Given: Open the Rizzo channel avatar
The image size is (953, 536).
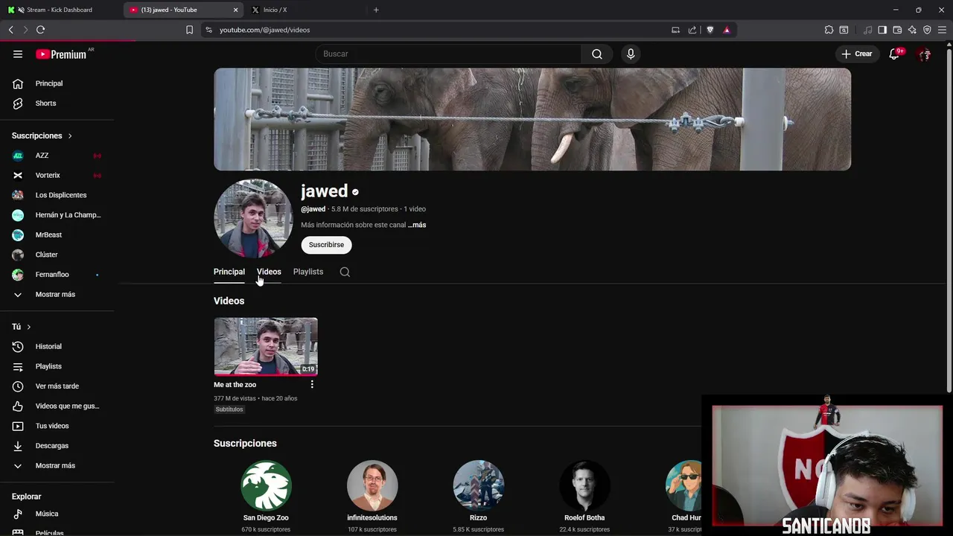Looking at the screenshot, I should [478, 485].
